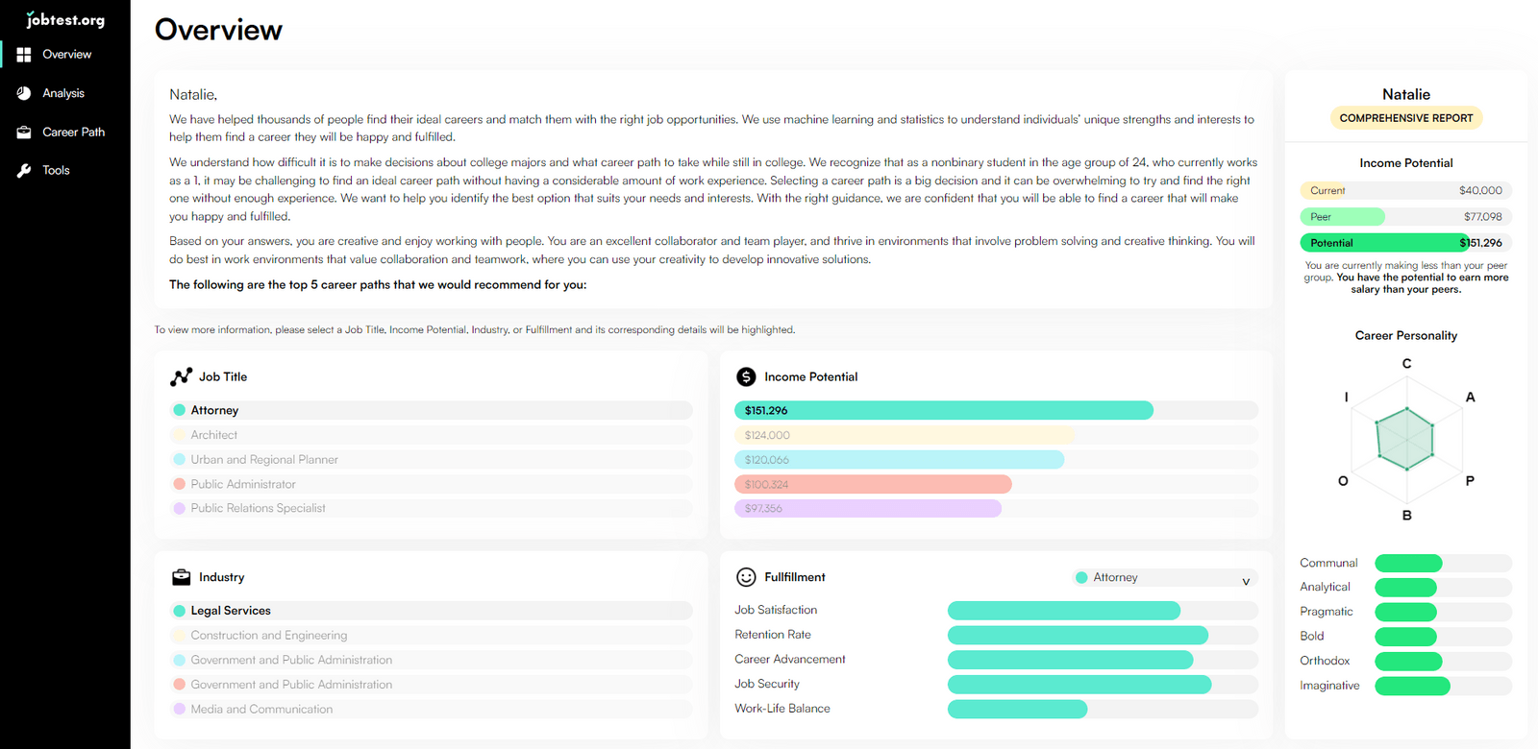
Task: Open the Analysis menu item
Action: point(65,93)
